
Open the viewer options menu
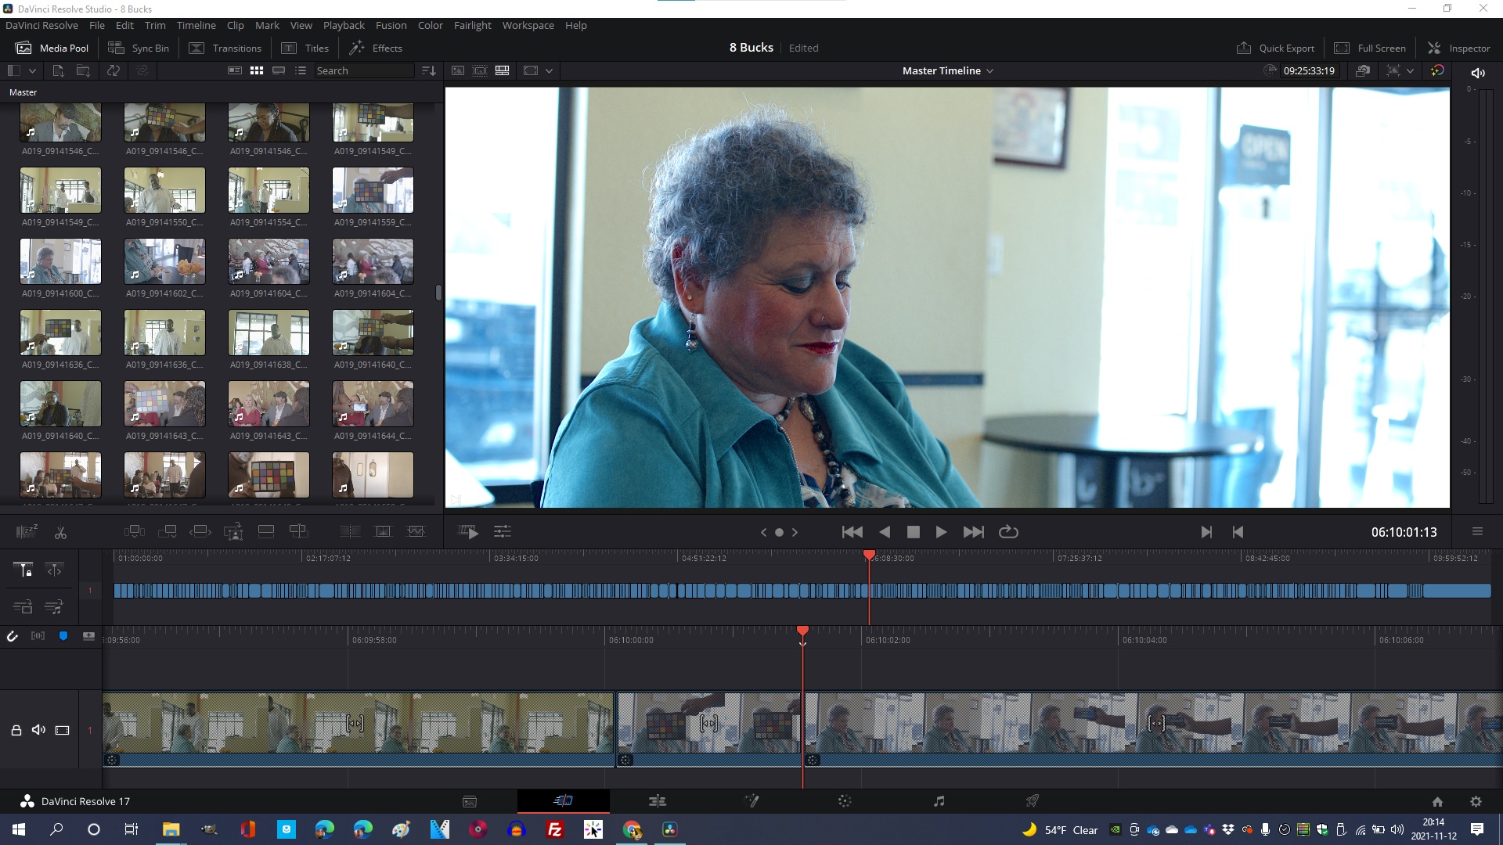tap(1477, 532)
